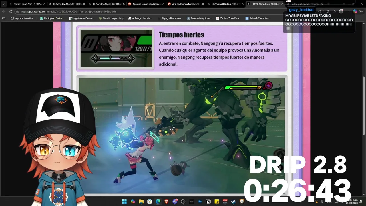Screen dimensions: 366x206
Task: Open the Asheveil Characters bookmark
Action: click(258, 18)
